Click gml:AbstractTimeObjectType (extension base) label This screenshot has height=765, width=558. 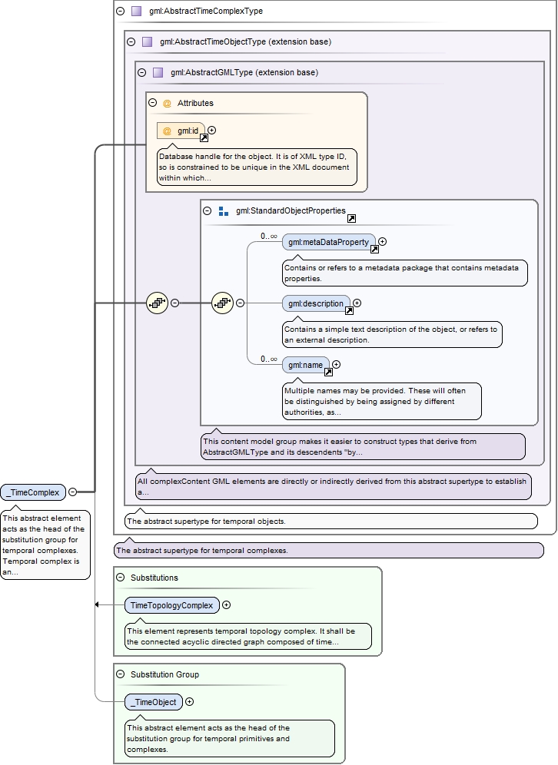(245, 41)
